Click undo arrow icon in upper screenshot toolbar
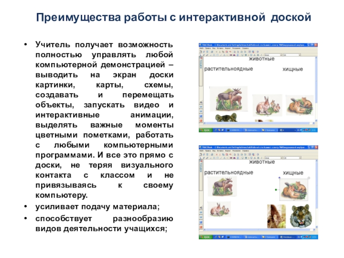 coord(230,52)
